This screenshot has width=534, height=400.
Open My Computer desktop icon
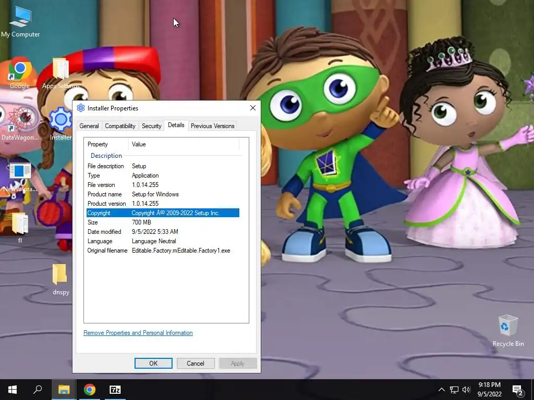[20, 21]
